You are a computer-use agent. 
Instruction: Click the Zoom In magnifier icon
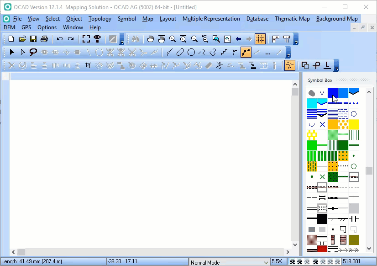pyautogui.click(x=173, y=39)
